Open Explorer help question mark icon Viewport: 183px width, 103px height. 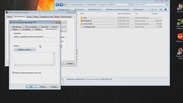[x=166, y=9]
